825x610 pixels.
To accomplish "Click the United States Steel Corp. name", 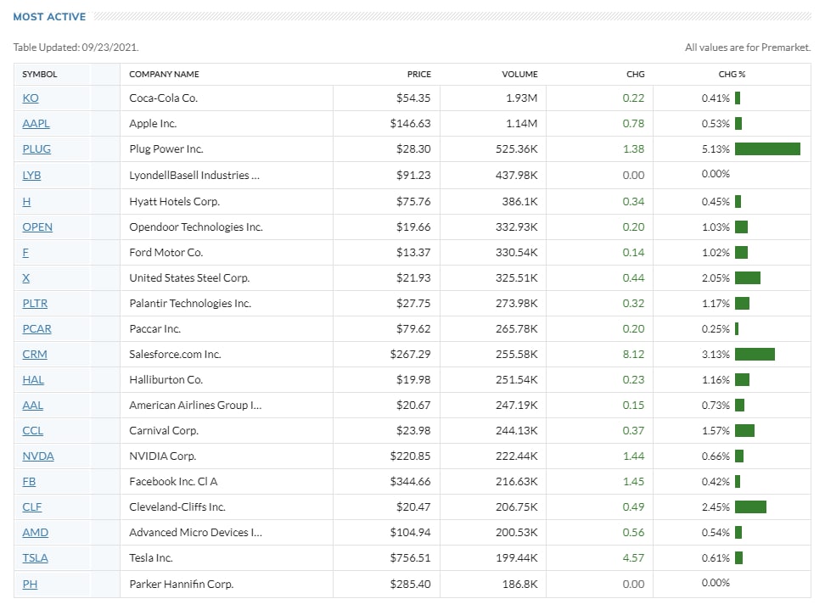I will [x=189, y=277].
